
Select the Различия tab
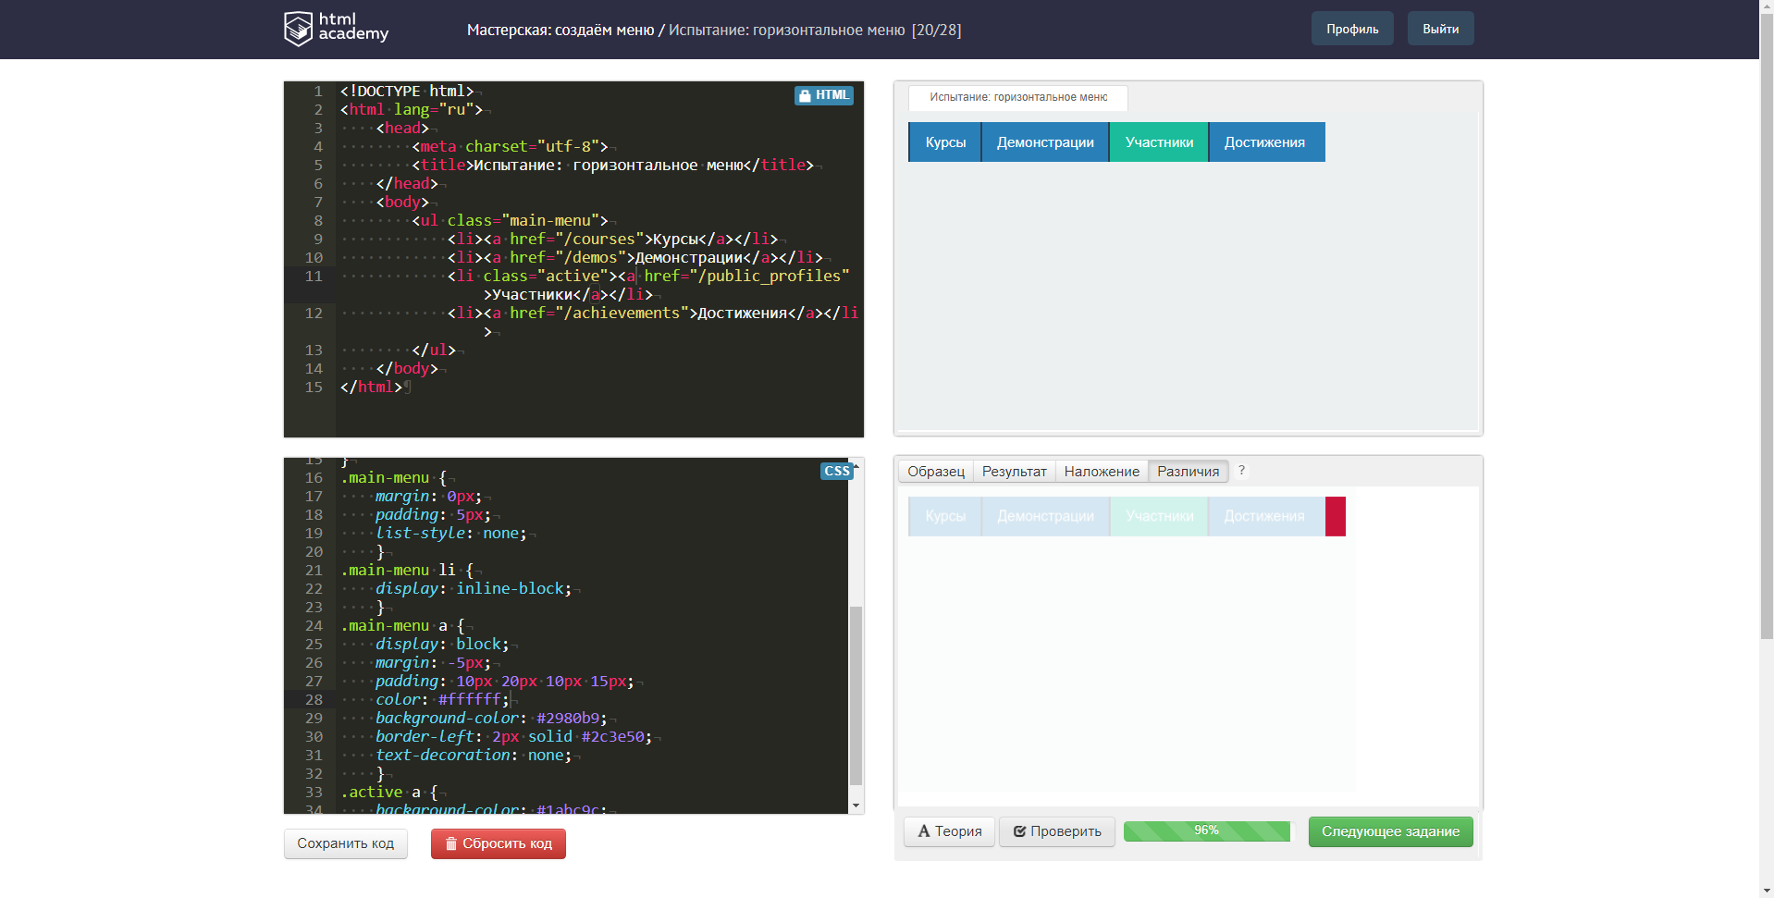tap(1188, 472)
